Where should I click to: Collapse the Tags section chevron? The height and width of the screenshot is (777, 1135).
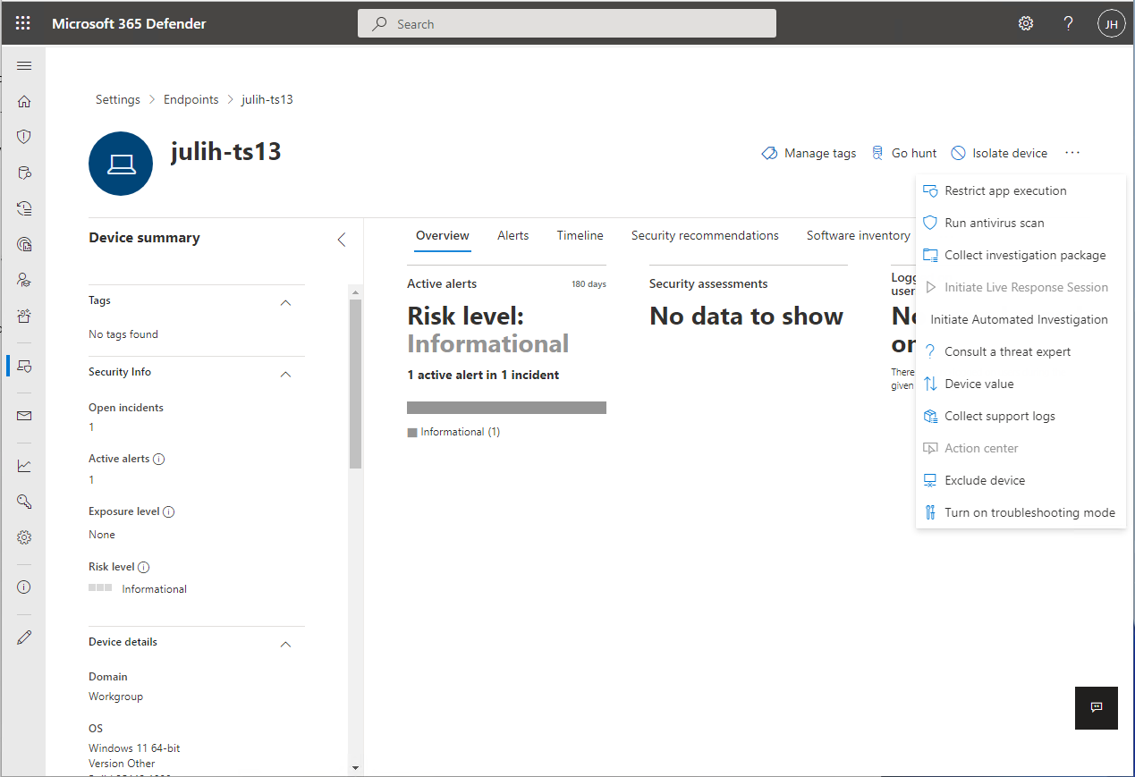[285, 302]
